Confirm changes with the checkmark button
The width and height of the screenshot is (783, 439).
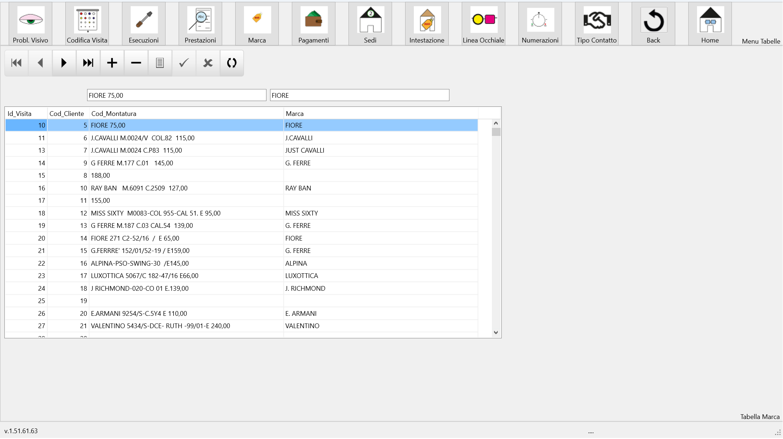pyautogui.click(x=184, y=63)
